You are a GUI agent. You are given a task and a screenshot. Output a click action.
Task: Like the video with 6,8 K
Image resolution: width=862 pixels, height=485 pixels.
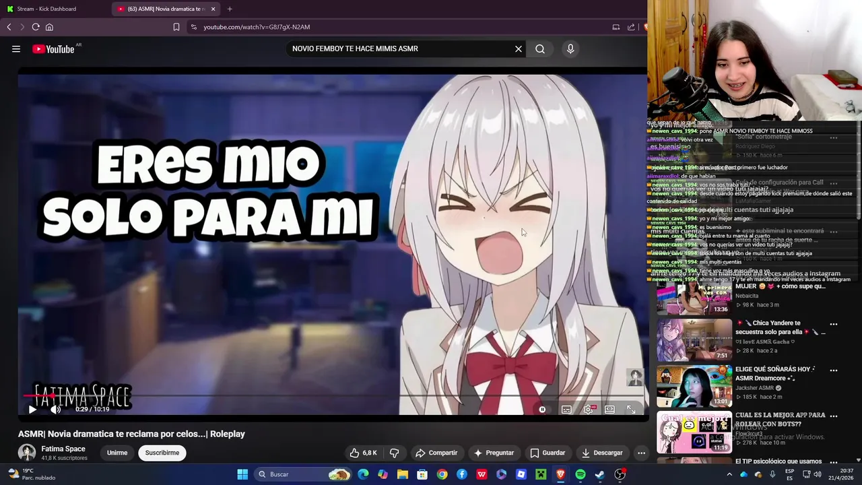tap(363, 453)
